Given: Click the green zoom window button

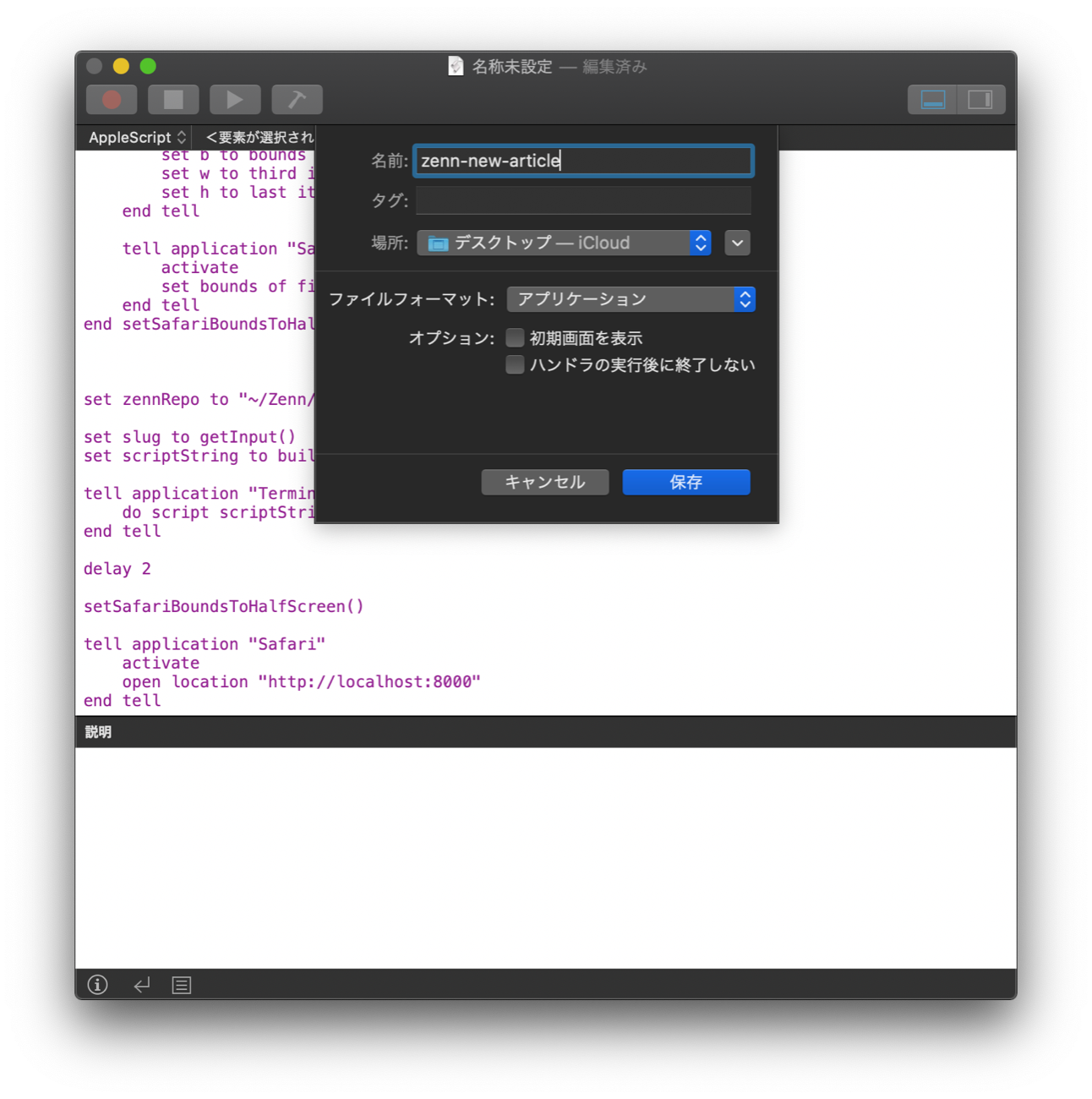Looking at the screenshot, I should [x=148, y=66].
